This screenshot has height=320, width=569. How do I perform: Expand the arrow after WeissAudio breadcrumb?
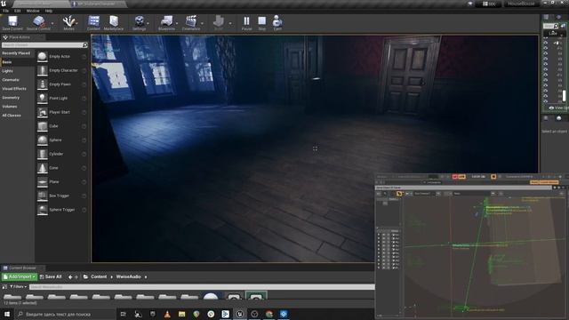pos(146,277)
